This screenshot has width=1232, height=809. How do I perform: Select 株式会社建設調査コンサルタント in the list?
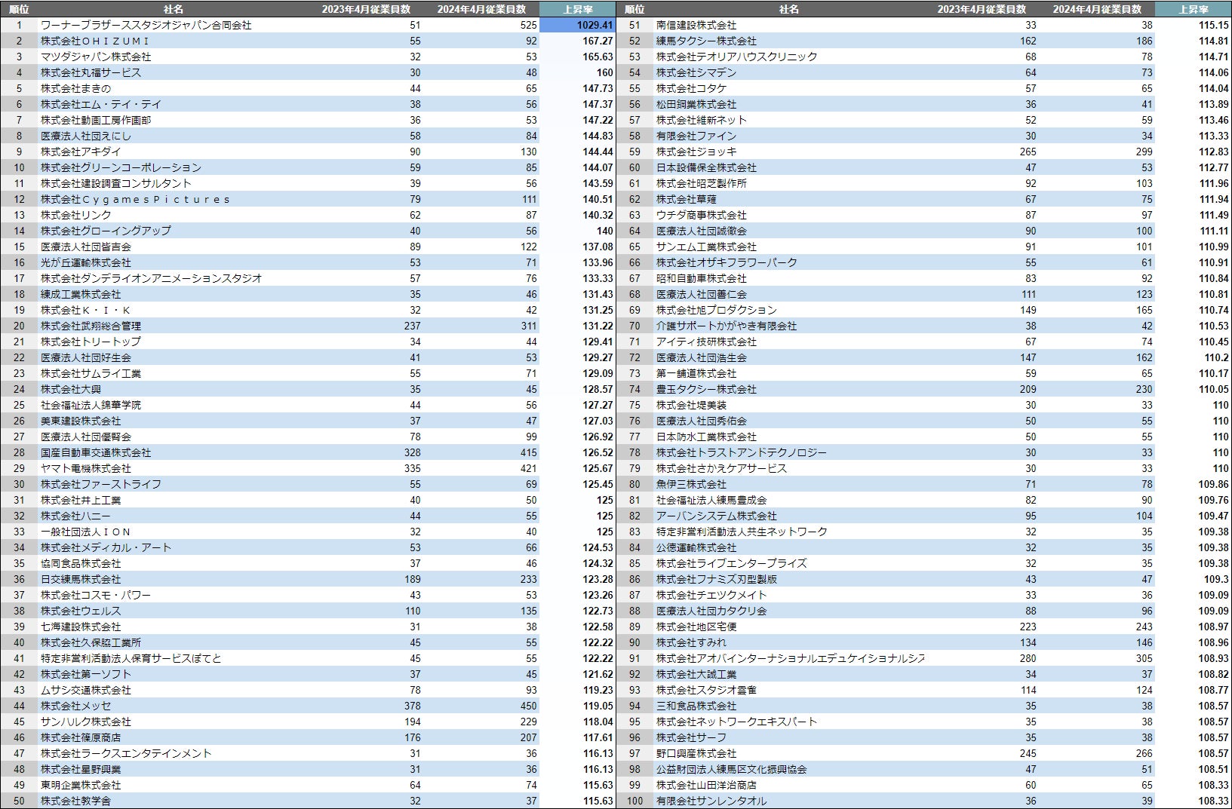coord(116,183)
